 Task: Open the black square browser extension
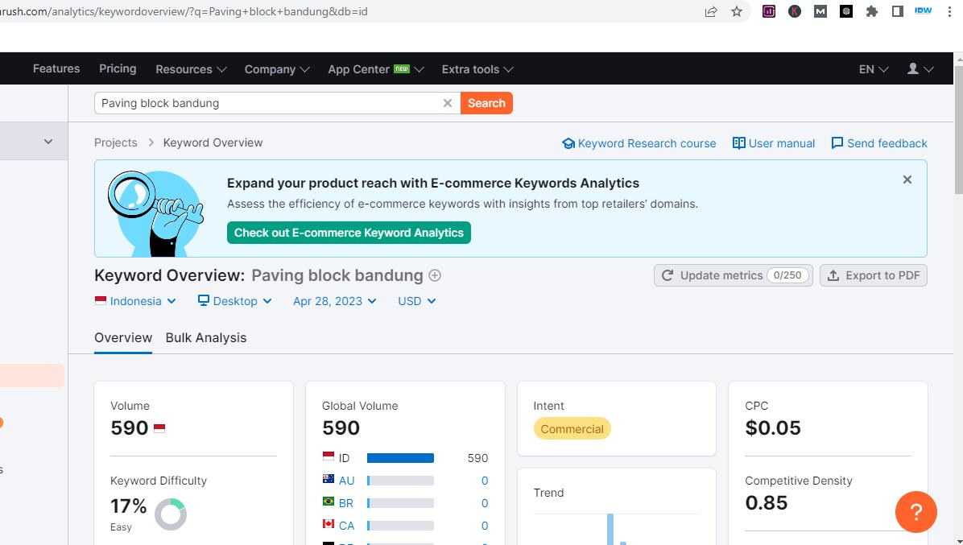[x=845, y=11]
